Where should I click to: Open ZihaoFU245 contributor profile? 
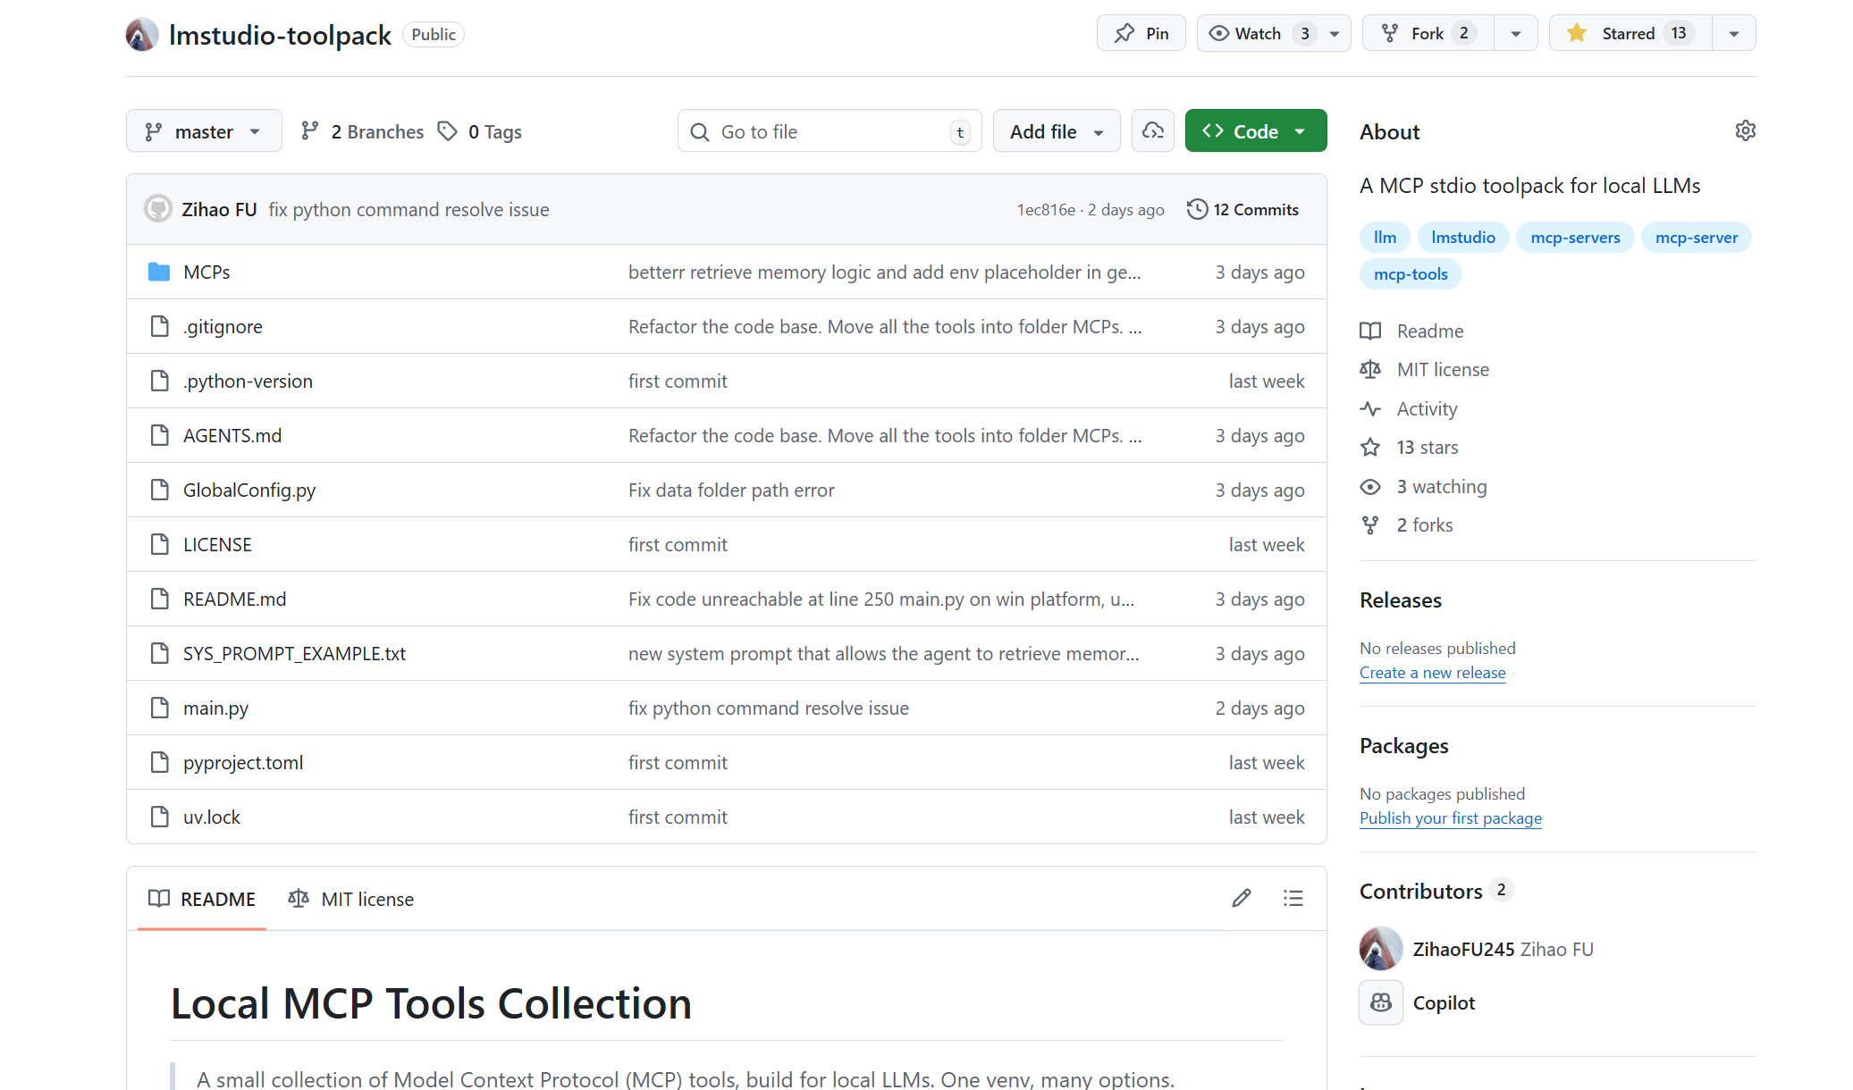[1463, 949]
